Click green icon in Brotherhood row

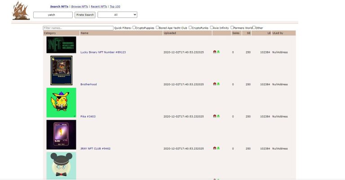click(x=218, y=84)
